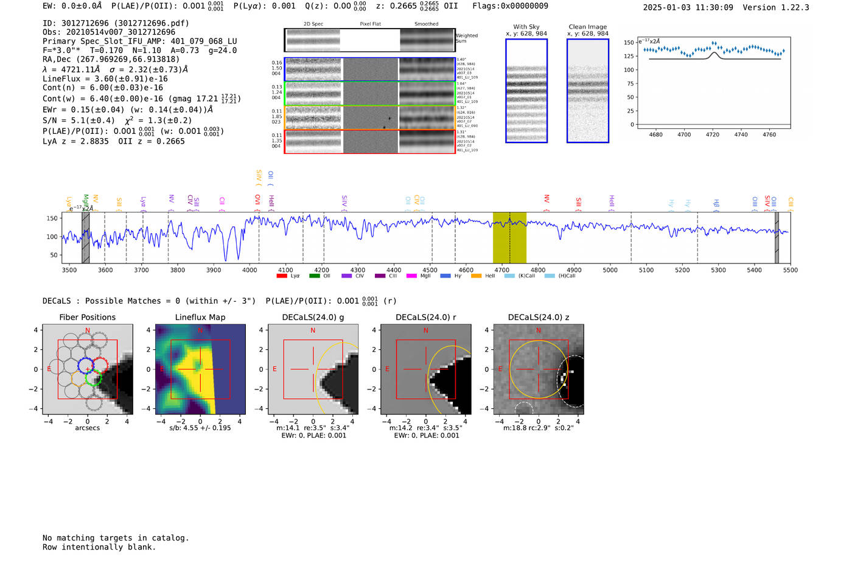The width and height of the screenshot is (852, 580).
Task: Open the DECaLS(24.0) r cutout
Action: 426,369
